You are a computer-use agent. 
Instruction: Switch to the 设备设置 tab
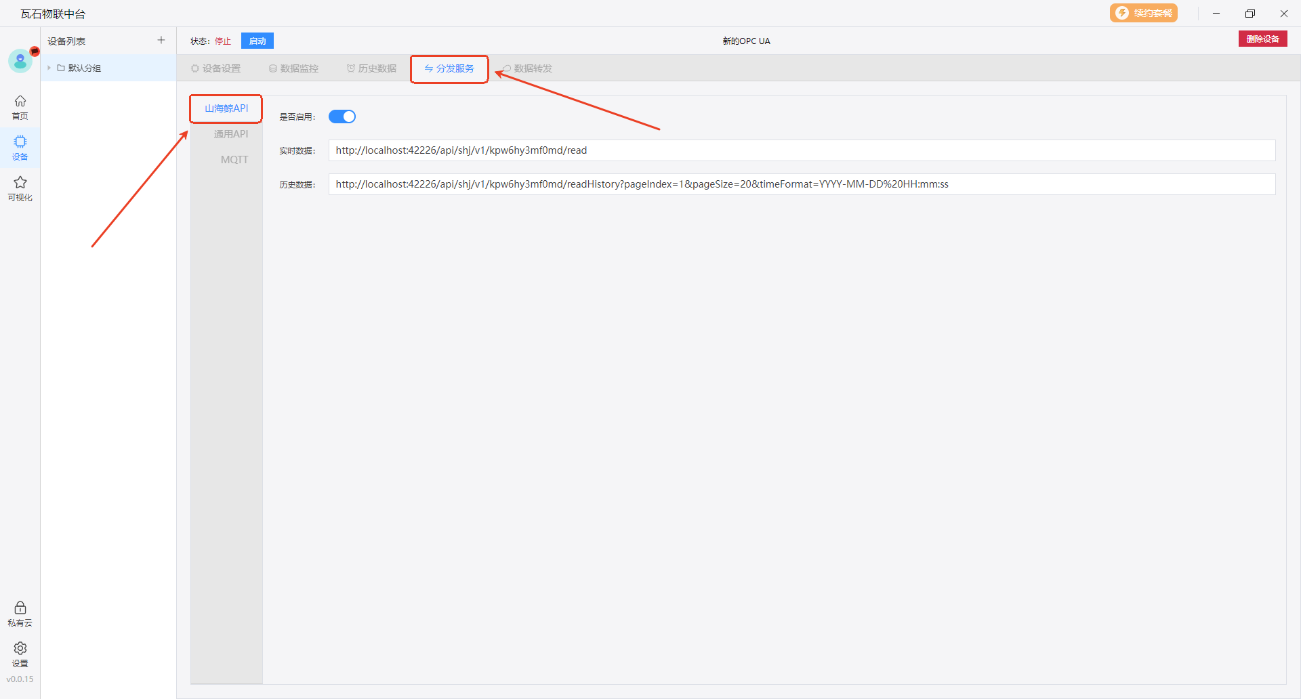point(216,68)
